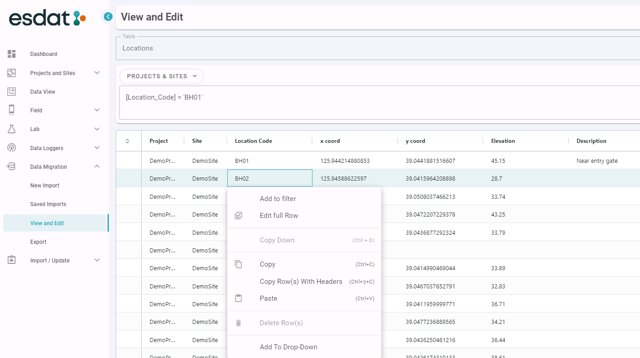The image size is (640, 358).
Task: Choose Copy Row(s) With Headers
Action: point(301,282)
